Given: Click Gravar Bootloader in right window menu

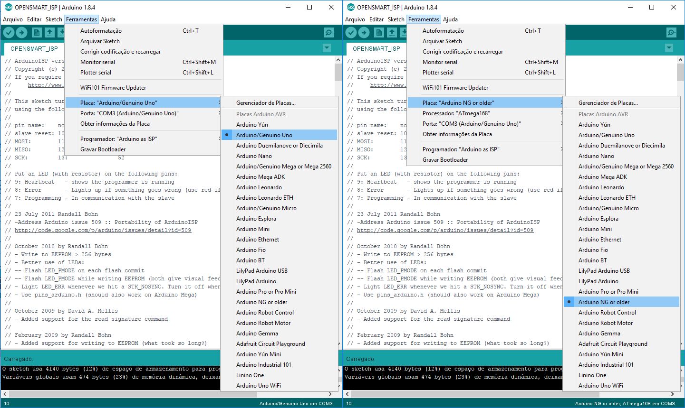Looking at the screenshot, I should click(486, 159).
